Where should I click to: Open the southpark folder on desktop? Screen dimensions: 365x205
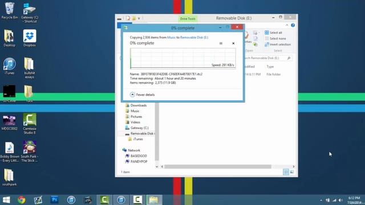9,177
